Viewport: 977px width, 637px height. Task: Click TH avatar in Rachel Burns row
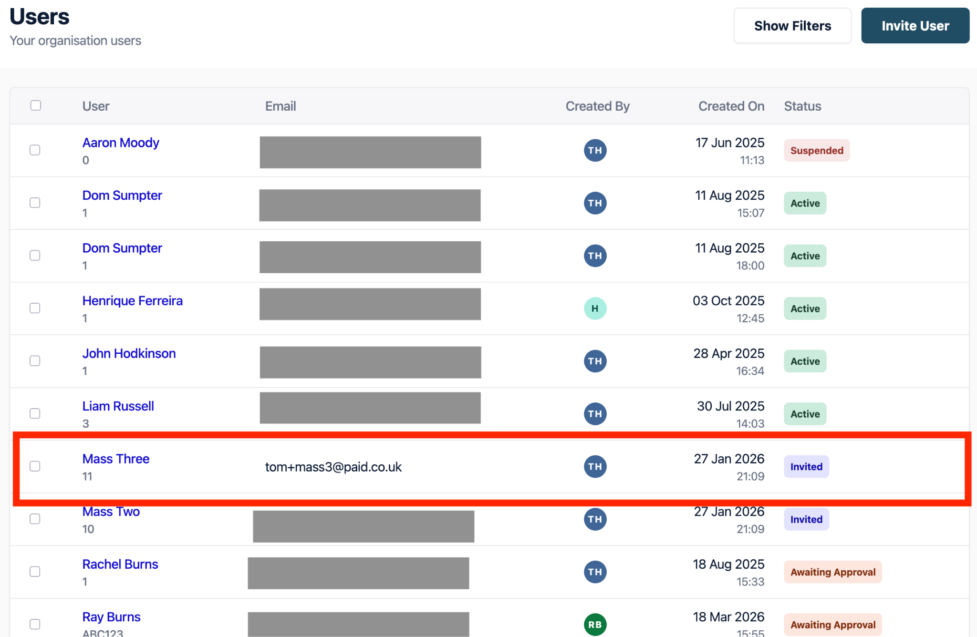coord(595,572)
